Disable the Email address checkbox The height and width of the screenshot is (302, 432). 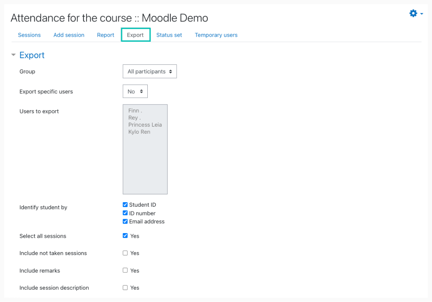point(125,222)
